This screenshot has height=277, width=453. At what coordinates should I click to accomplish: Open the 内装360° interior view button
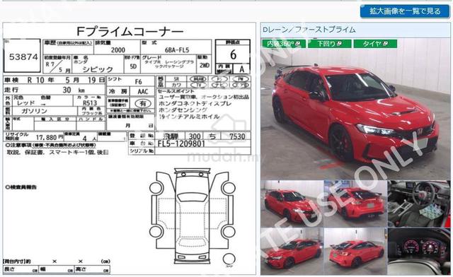(x=283, y=44)
